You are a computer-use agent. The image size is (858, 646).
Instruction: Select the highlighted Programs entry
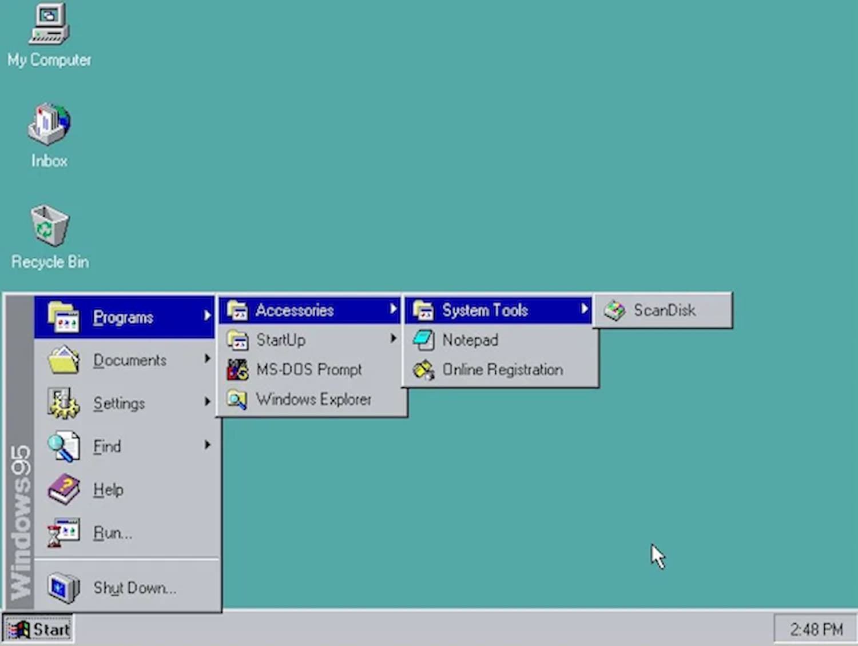(122, 317)
